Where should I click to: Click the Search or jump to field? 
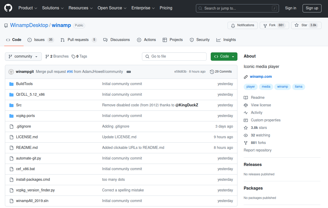coord(237,8)
